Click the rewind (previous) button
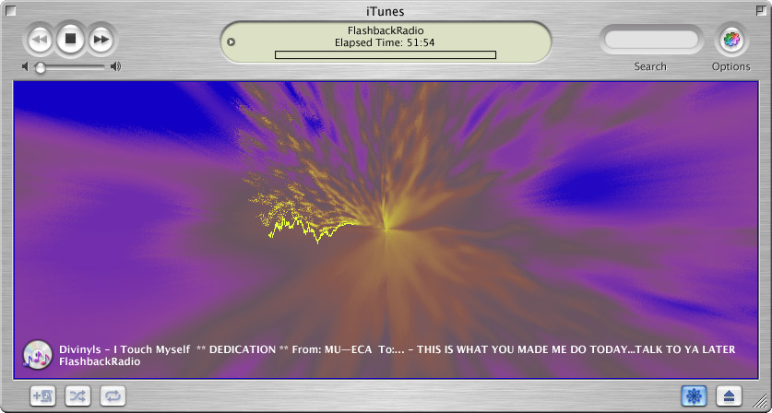The height and width of the screenshot is (413, 772). tap(40, 40)
